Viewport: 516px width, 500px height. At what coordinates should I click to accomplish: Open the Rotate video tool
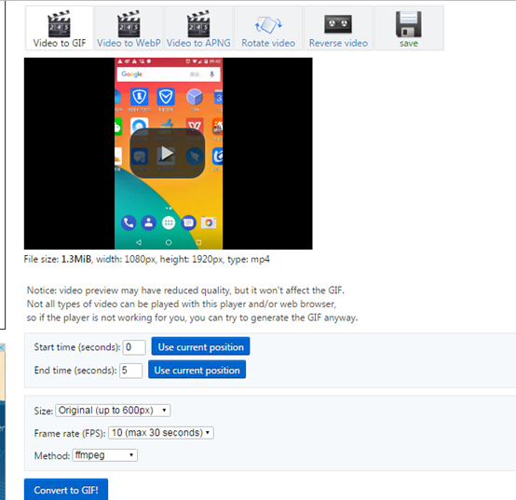[268, 28]
